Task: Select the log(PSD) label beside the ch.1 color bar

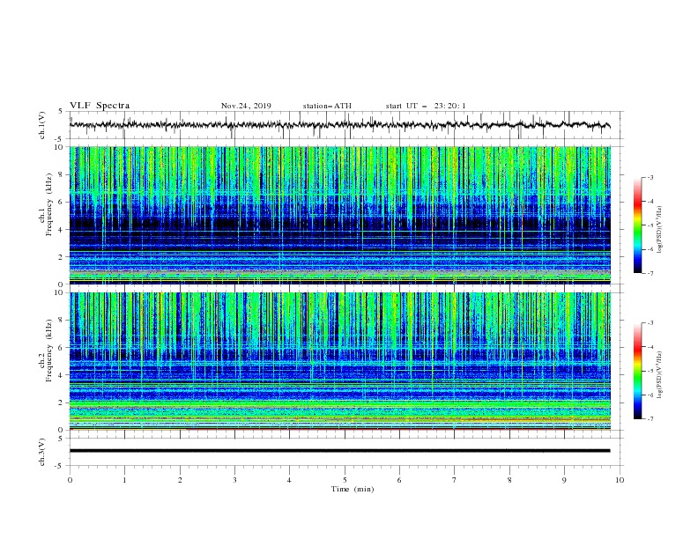Action: tap(660, 230)
